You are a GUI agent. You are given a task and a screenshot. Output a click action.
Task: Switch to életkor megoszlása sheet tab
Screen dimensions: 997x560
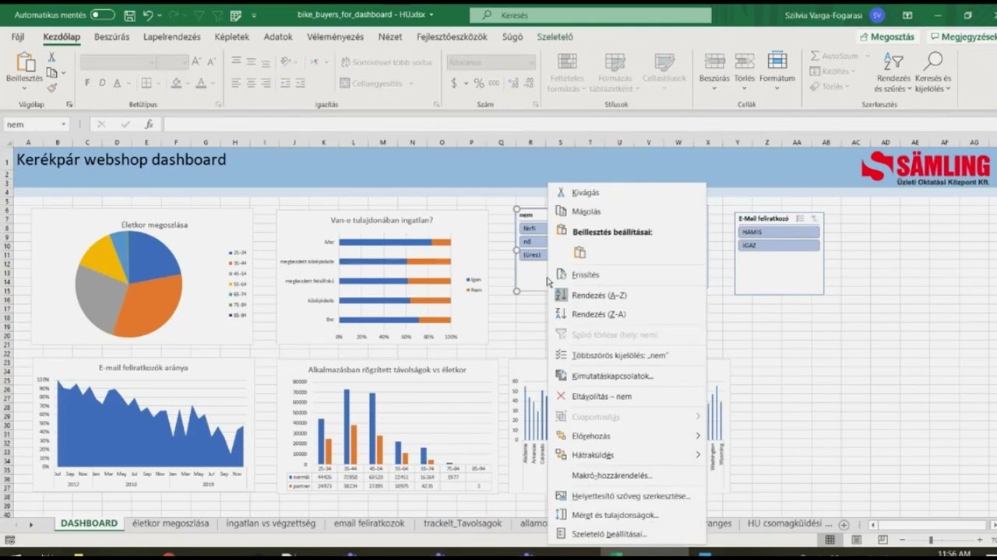point(171,523)
